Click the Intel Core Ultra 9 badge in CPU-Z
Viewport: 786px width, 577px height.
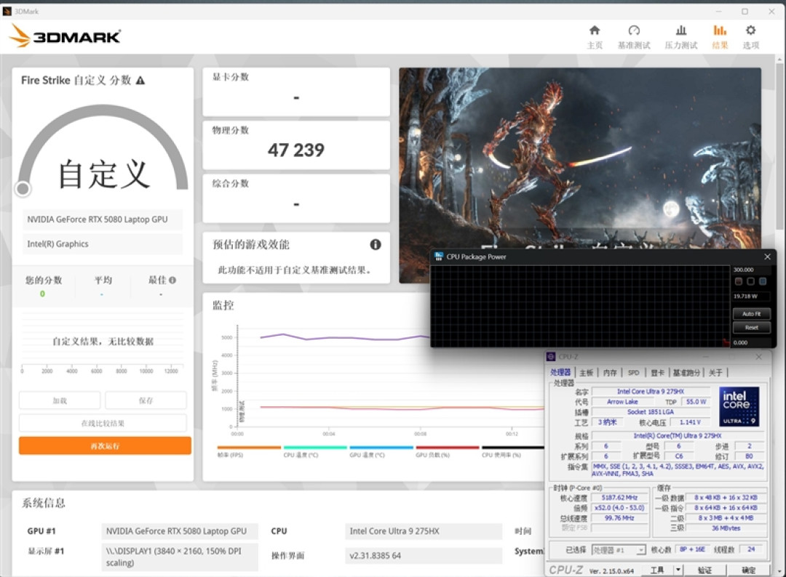739,406
